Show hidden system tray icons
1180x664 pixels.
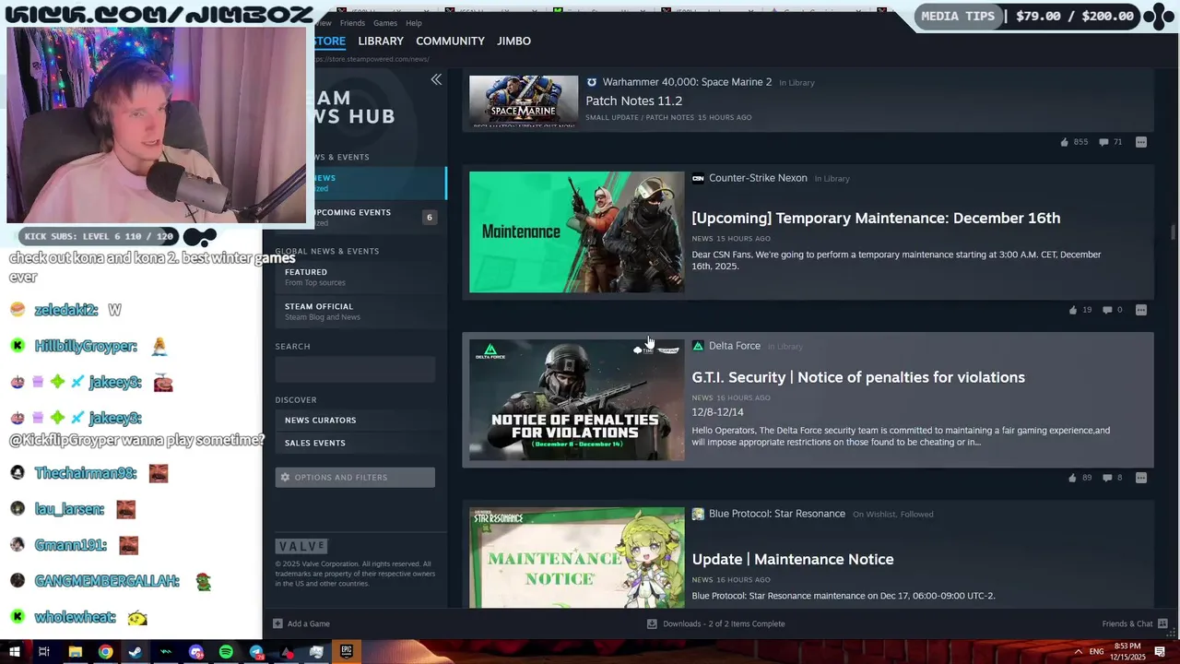pyautogui.click(x=1078, y=652)
